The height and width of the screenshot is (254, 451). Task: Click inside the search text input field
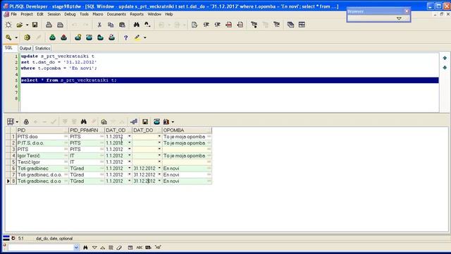tap(41, 248)
